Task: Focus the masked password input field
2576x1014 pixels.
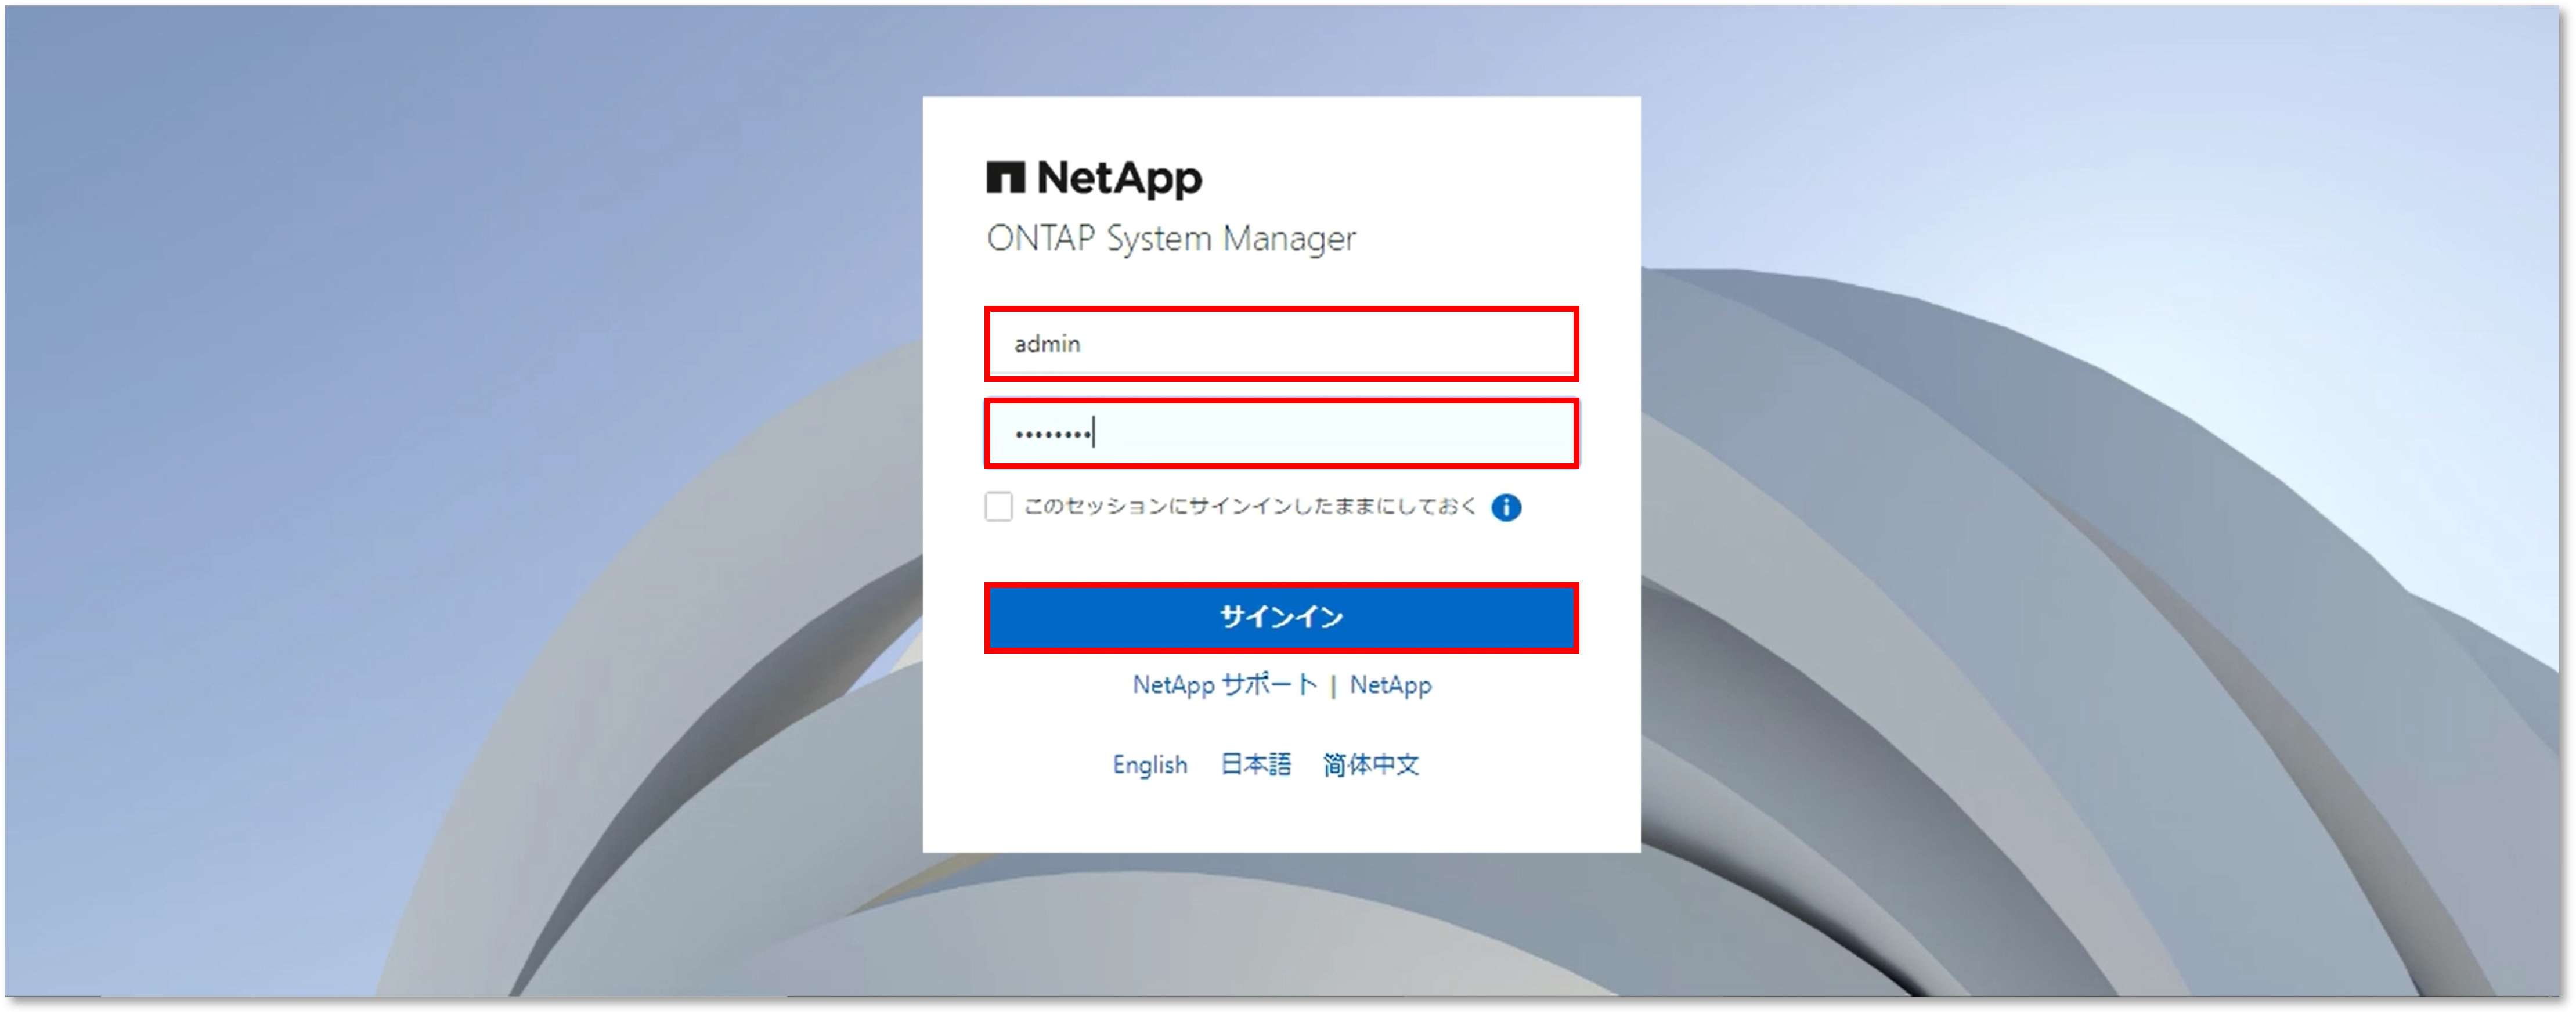Action: click(x=1281, y=433)
